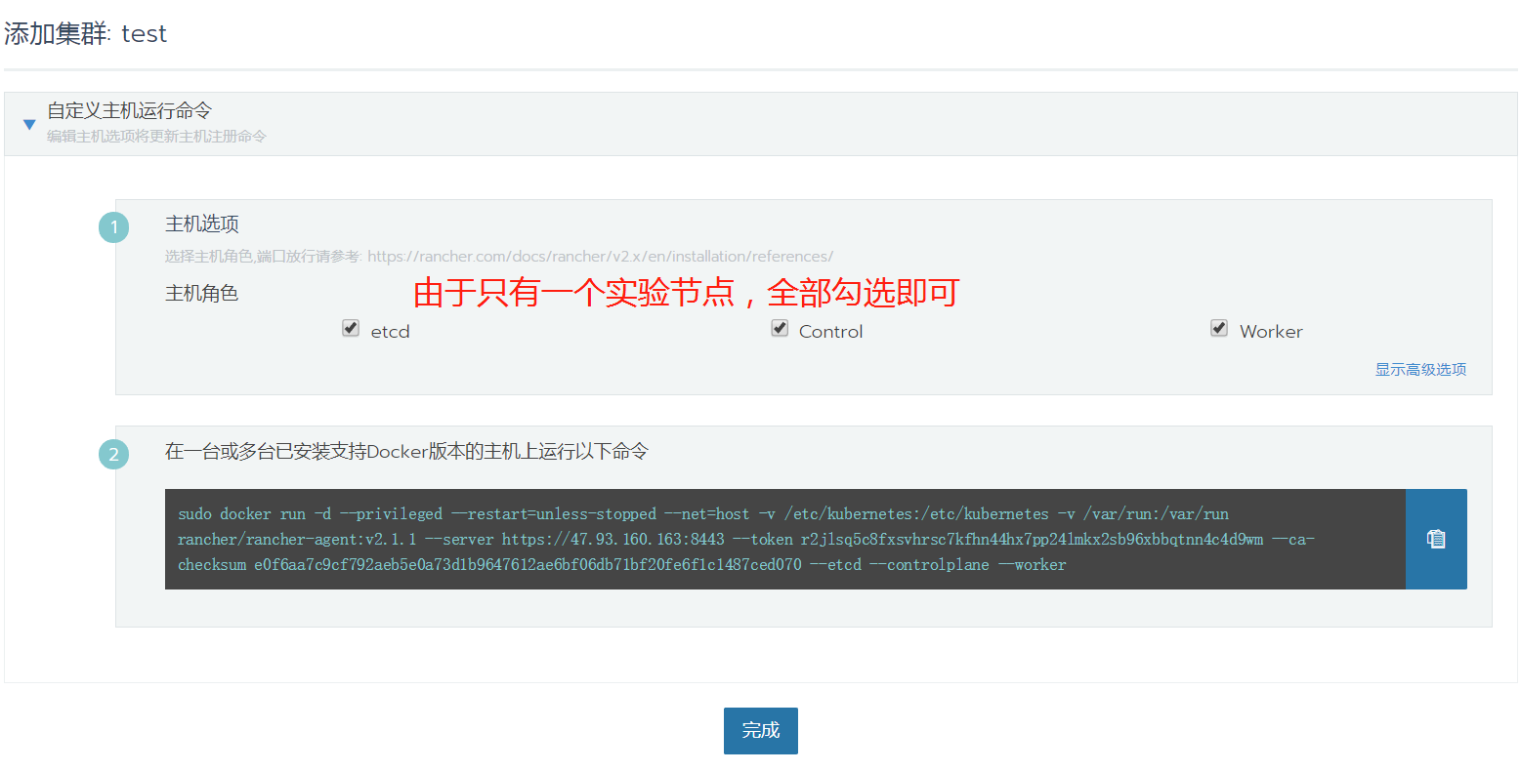
Task: Click the 添加集群: test title
Action: (85, 33)
